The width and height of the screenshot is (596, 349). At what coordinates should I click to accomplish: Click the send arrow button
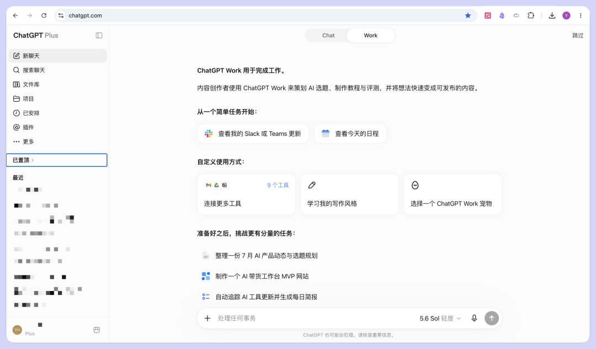pos(492,318)
